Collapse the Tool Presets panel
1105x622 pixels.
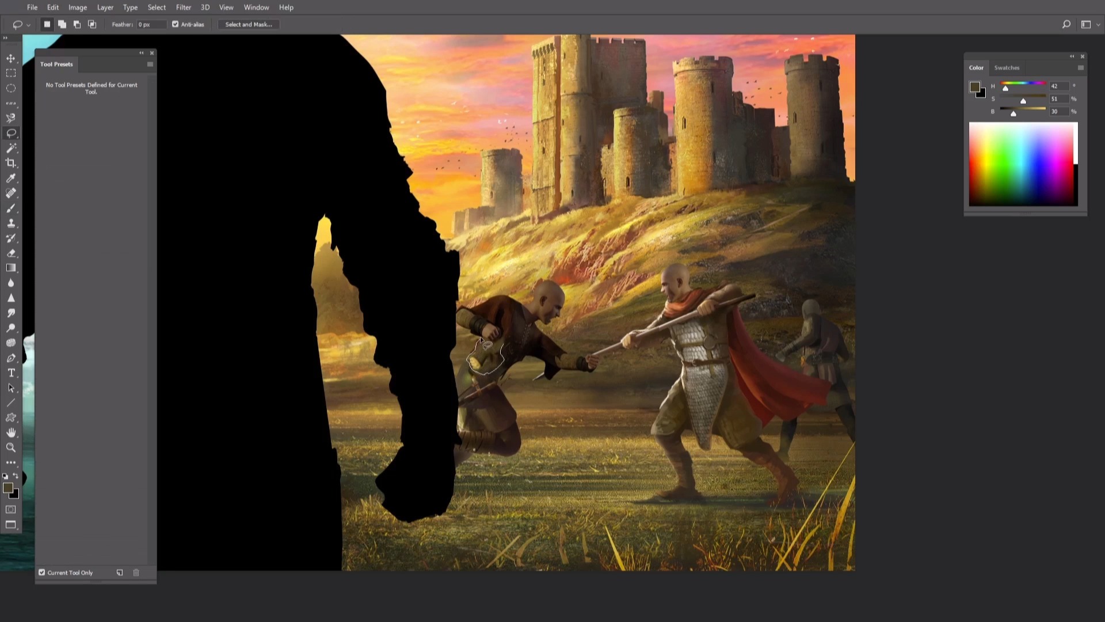142,53
